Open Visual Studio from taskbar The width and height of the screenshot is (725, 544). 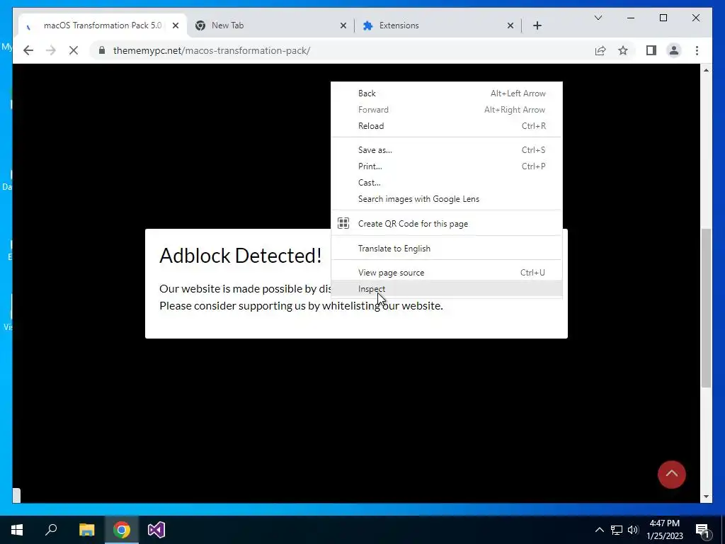156,530
